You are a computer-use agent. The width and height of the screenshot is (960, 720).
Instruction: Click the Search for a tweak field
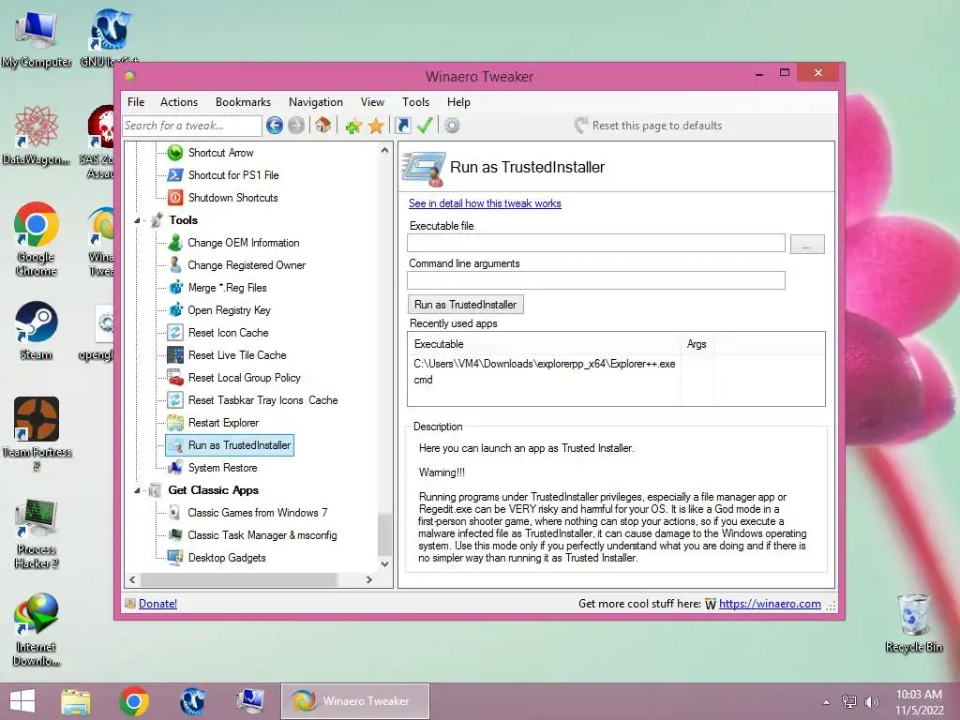(x=192, y=126)
